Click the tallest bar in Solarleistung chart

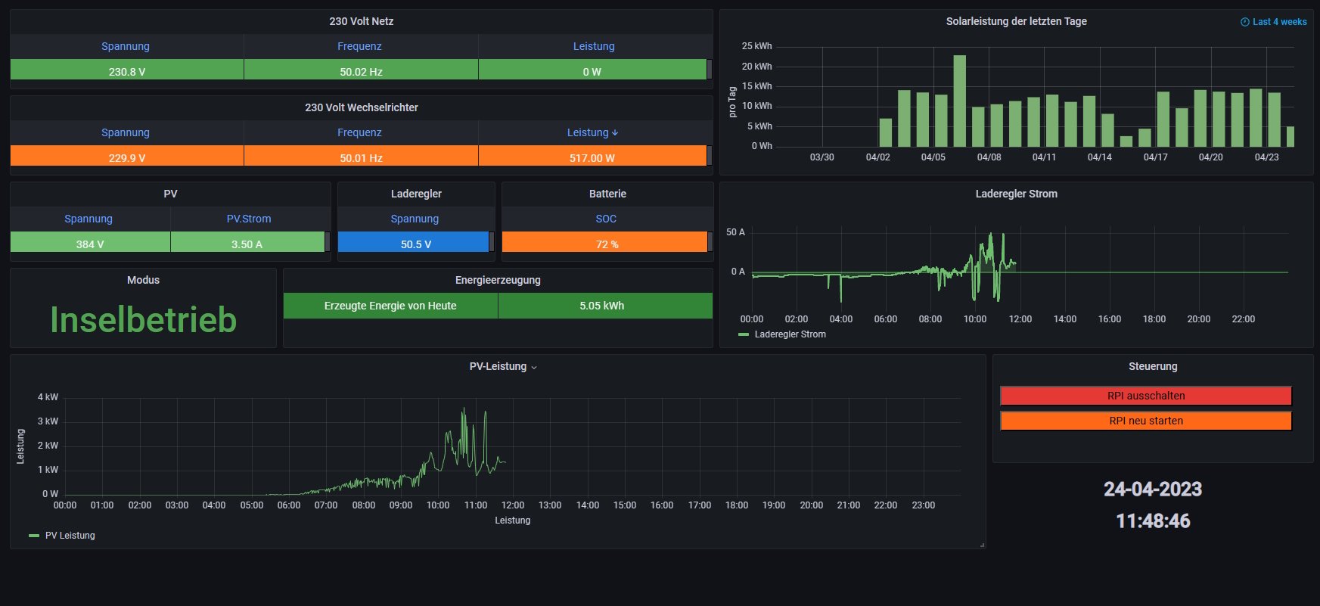(x=959, y=101)
